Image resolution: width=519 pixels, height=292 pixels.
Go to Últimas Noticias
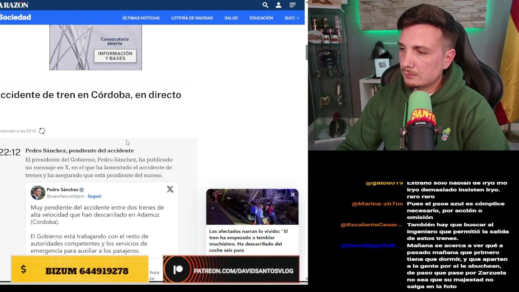click(141, 18)
